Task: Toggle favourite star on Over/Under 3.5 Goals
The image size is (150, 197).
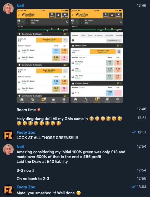Action: tap(20, 34)
